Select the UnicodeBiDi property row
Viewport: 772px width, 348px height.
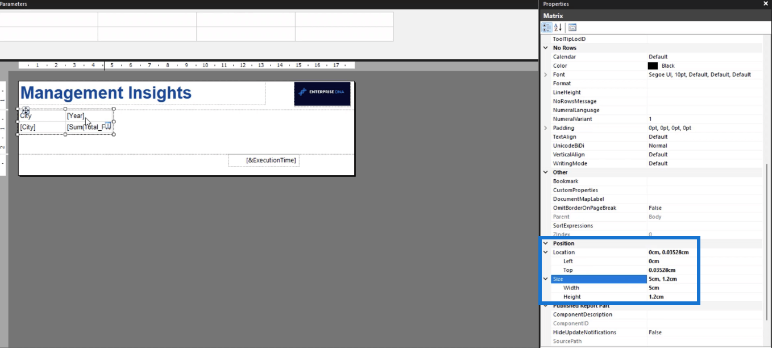(651, 146)
